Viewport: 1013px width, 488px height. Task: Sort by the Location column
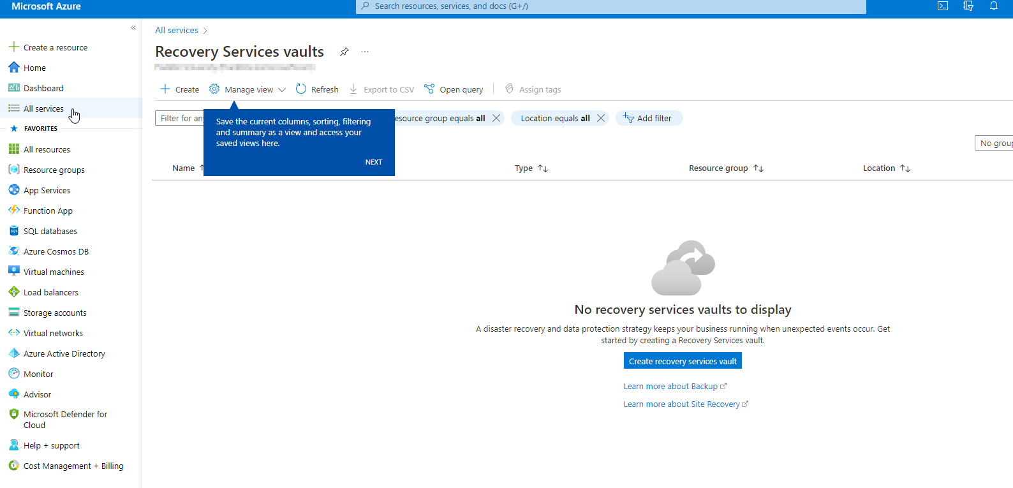[x=887, y=168]
